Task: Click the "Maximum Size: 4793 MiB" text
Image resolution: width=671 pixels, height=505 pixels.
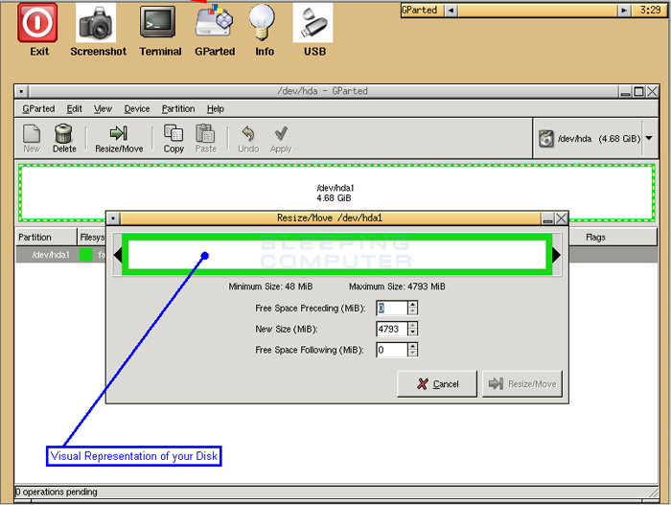Action: point(397,287)
